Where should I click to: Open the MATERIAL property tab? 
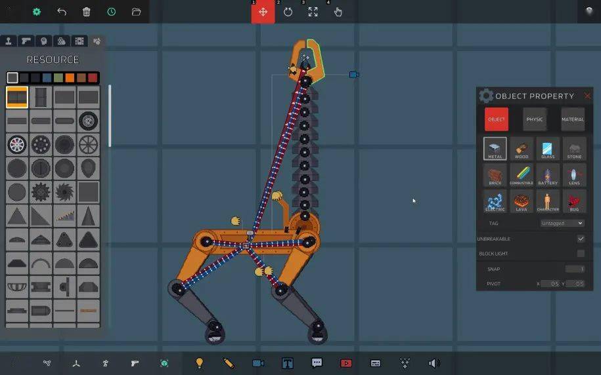click(x=573, y=119)
